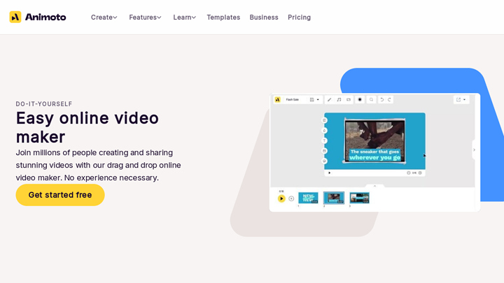Select the first timeline thumbnail reading NEW

308,198
